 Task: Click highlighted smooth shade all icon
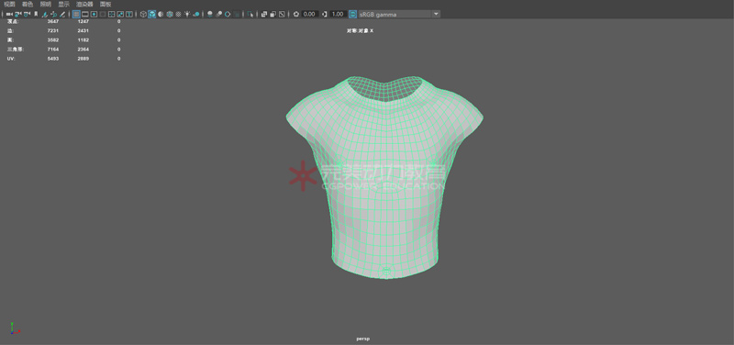click(x=152, y=14)
